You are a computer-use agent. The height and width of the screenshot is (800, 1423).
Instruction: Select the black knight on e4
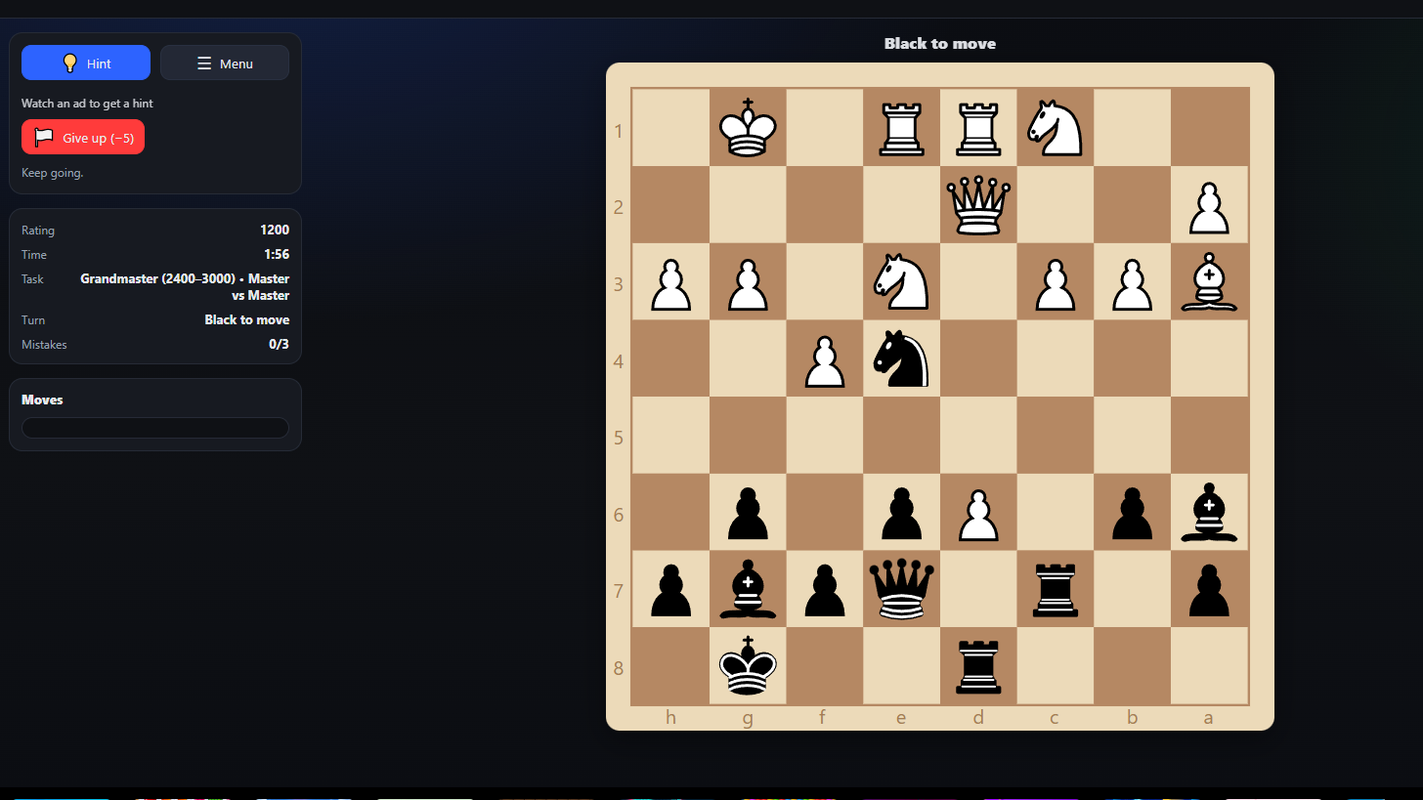coord(901,359)
